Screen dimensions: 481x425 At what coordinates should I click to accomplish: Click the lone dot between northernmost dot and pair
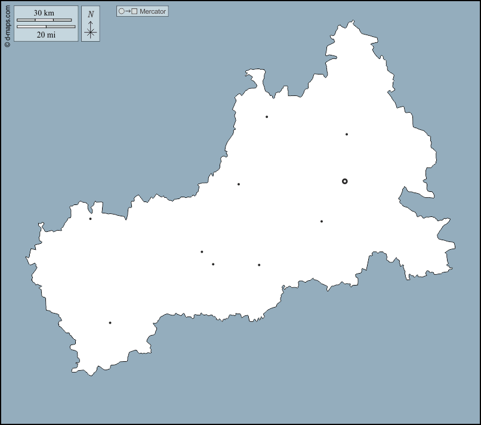239,184
